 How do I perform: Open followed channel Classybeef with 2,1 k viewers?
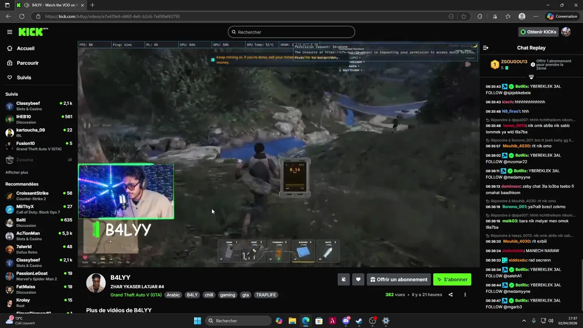click(x=39, y=106)
